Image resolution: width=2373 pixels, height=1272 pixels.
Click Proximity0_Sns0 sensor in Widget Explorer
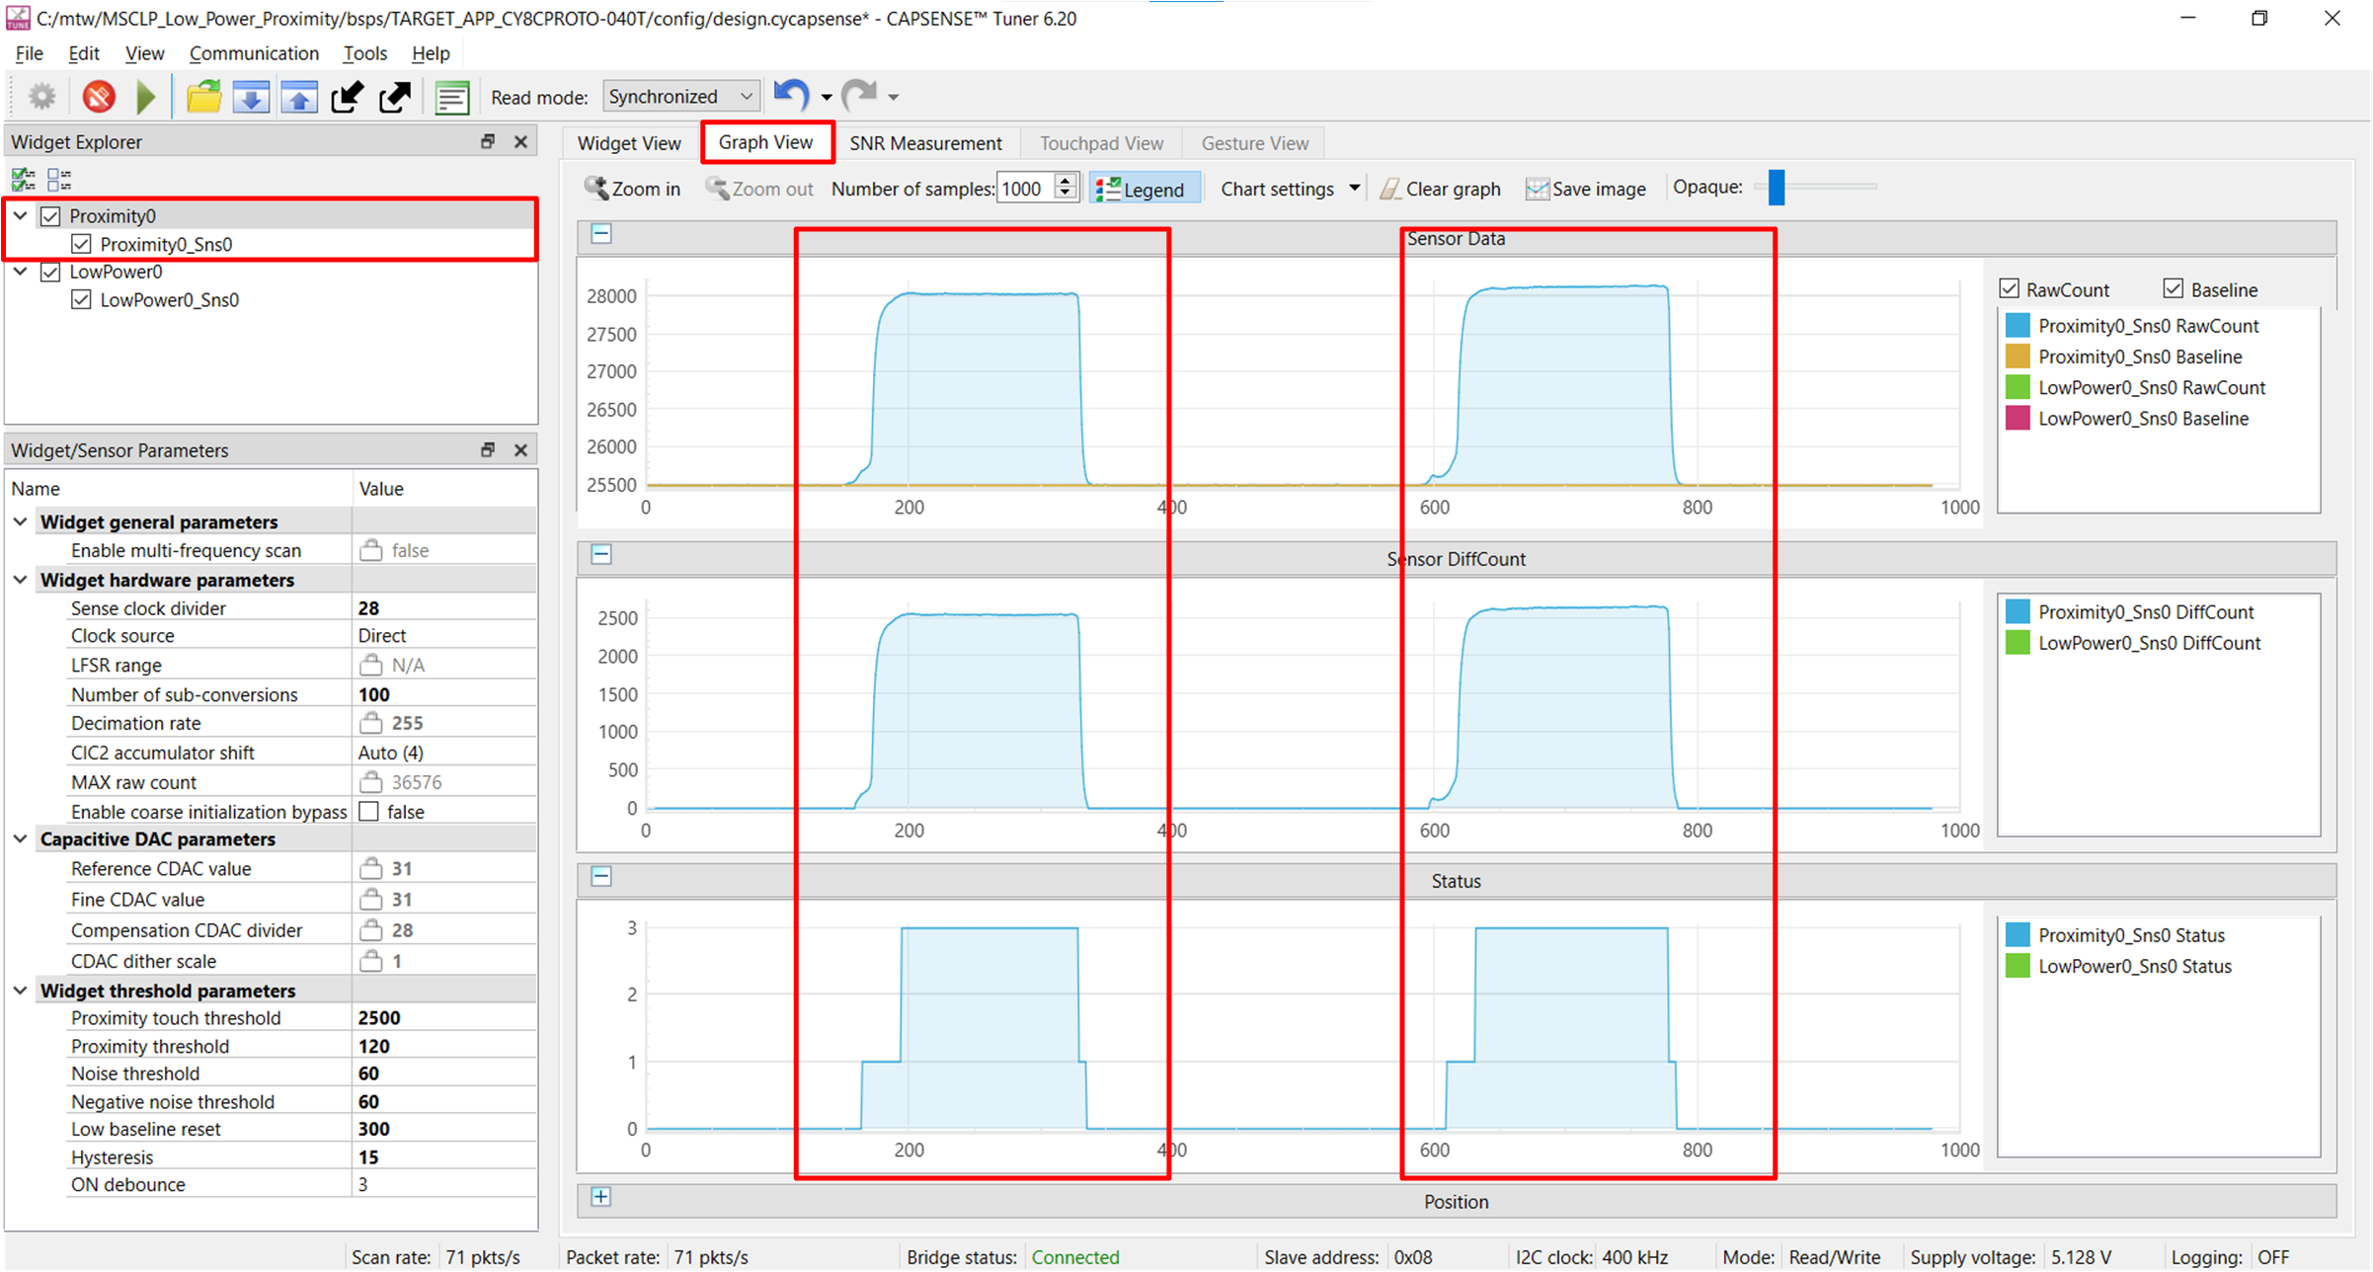pos(171,243)
